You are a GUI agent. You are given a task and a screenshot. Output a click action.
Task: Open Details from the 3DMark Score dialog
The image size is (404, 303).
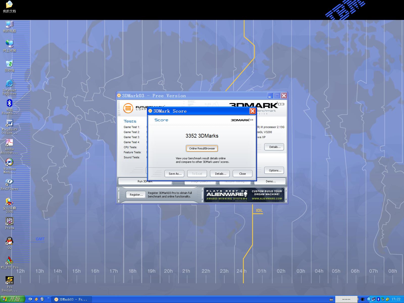(220, 174)
